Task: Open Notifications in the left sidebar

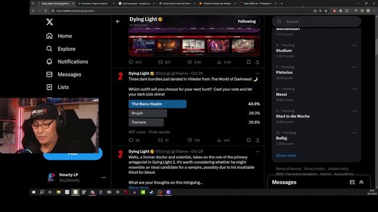Action: [67, 61]
